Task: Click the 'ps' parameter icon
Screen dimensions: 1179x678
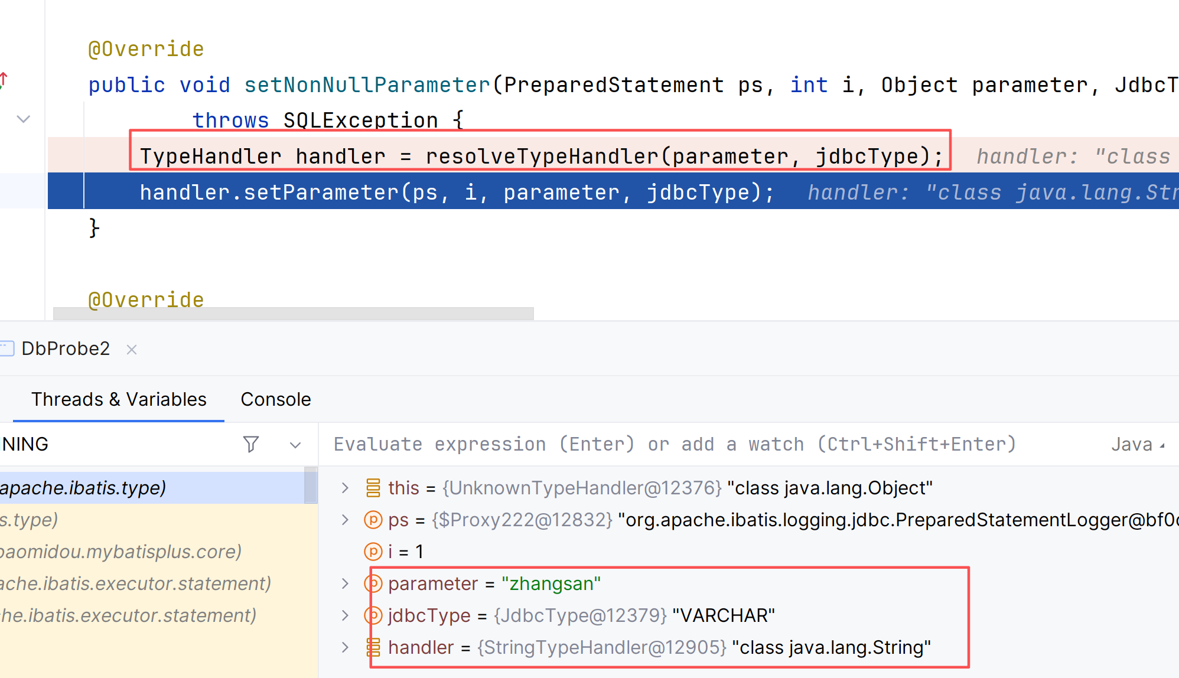Action: (x=373, y=520)
